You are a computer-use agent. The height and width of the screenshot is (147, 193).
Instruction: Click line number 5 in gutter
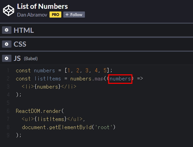[8, 103]
